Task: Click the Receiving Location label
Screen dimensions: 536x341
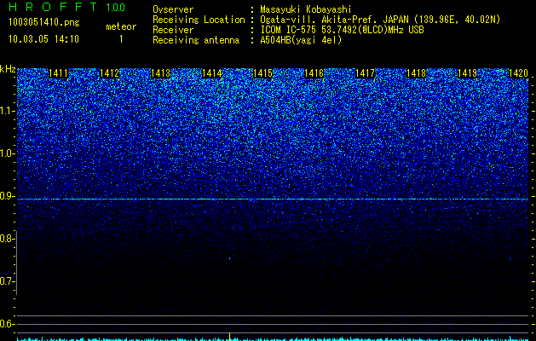Action: (199, 20)
